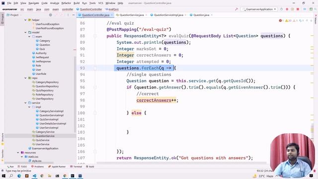
Task: Click the inspection lightbulb icon in status bar
Action: [x=2, y=171]
